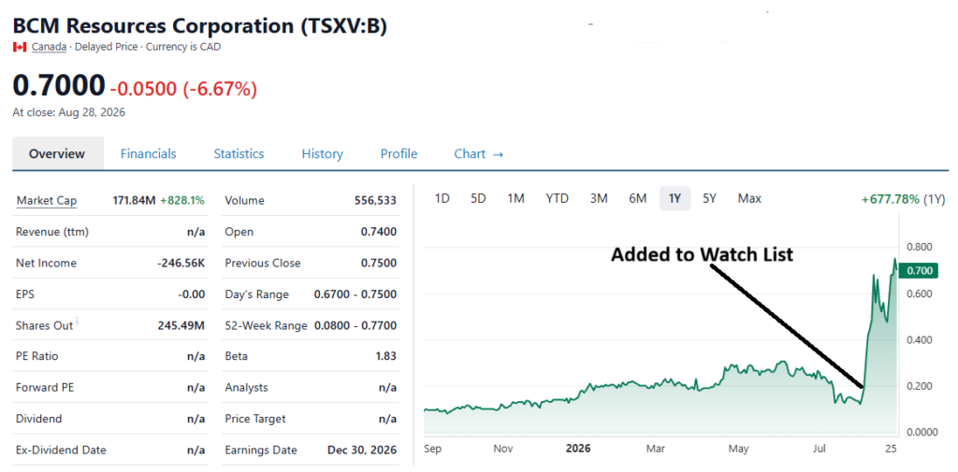Click the PE Ratio label

(x=37, y=356)
